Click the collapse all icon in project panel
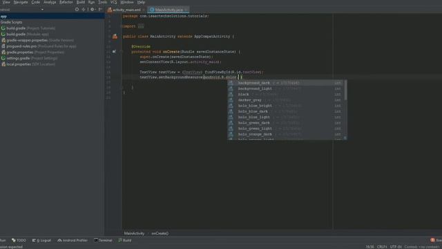The image size is (442, 249). point(84,9)
